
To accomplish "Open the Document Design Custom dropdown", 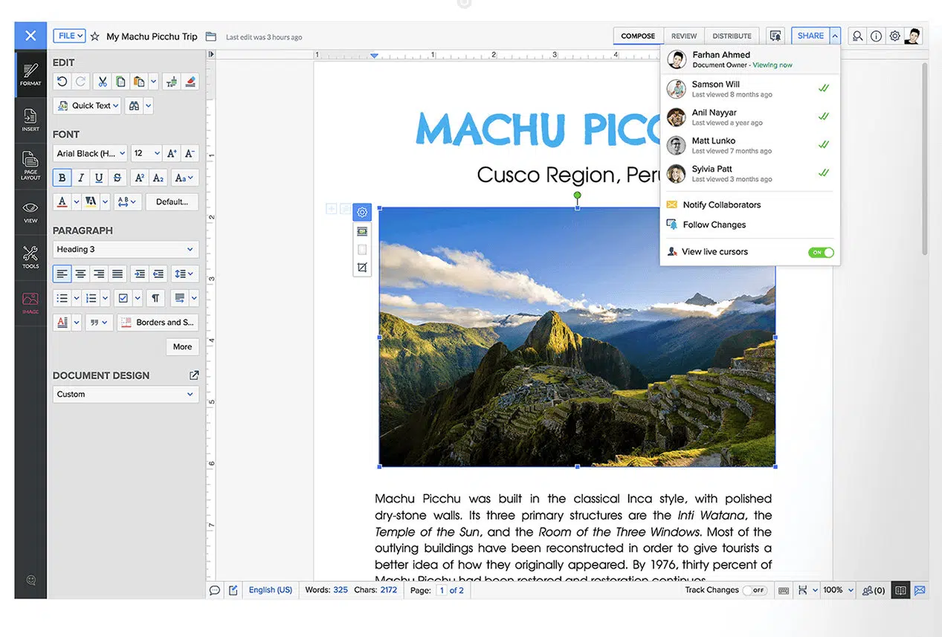I will click(x=125, y=395).
